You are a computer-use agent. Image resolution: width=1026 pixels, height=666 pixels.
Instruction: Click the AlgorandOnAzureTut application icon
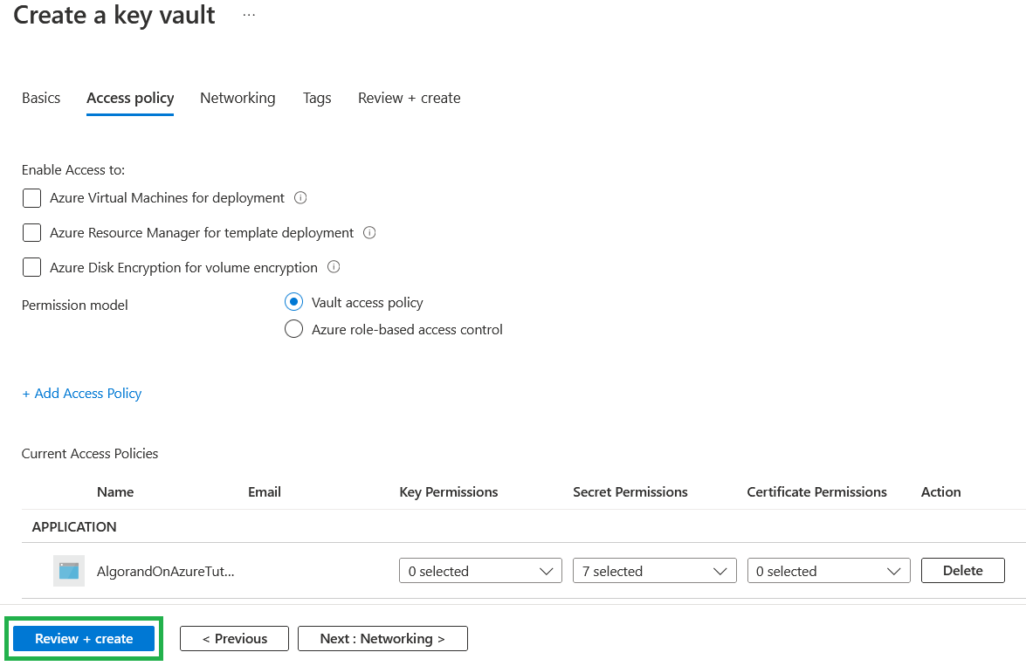(x=69, y=571)
